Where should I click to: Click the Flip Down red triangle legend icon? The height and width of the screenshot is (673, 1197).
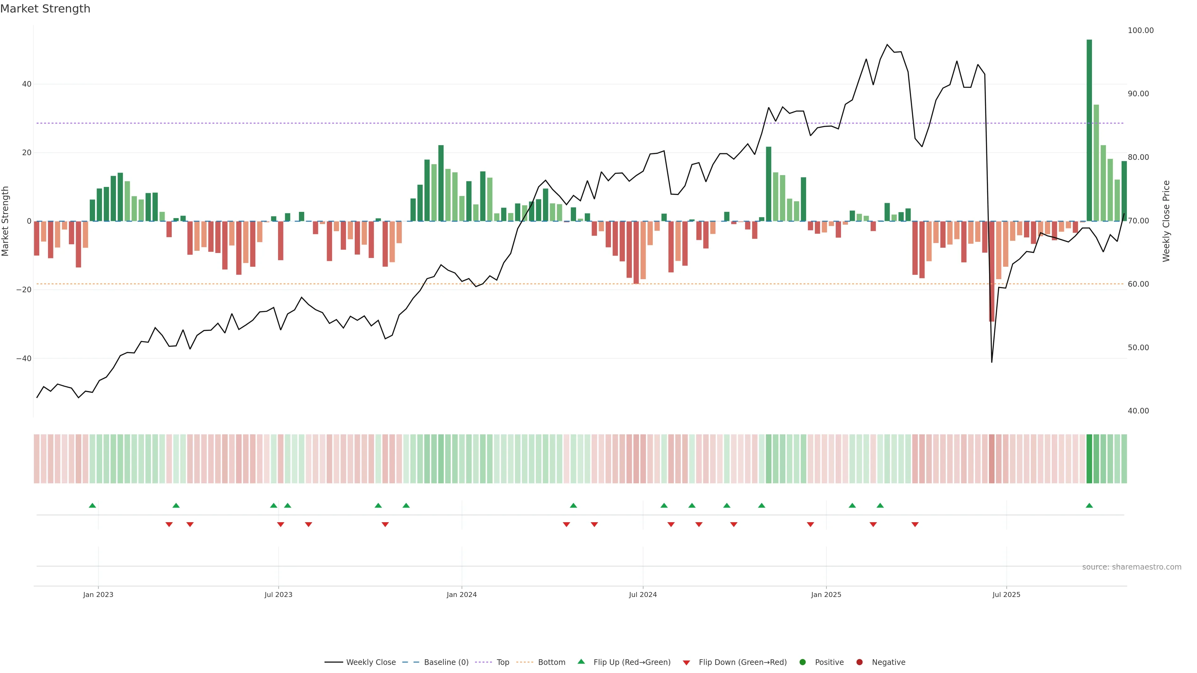click(x=686, y=662)
